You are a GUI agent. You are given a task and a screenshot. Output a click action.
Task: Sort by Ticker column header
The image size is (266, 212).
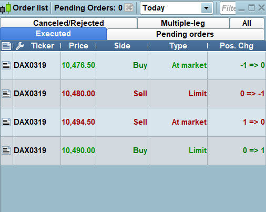[x=43, y=46]
